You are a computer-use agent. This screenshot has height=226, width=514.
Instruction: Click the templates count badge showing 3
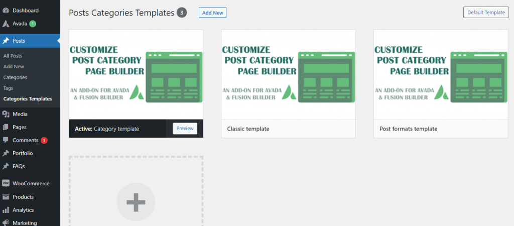coord(182,13)
